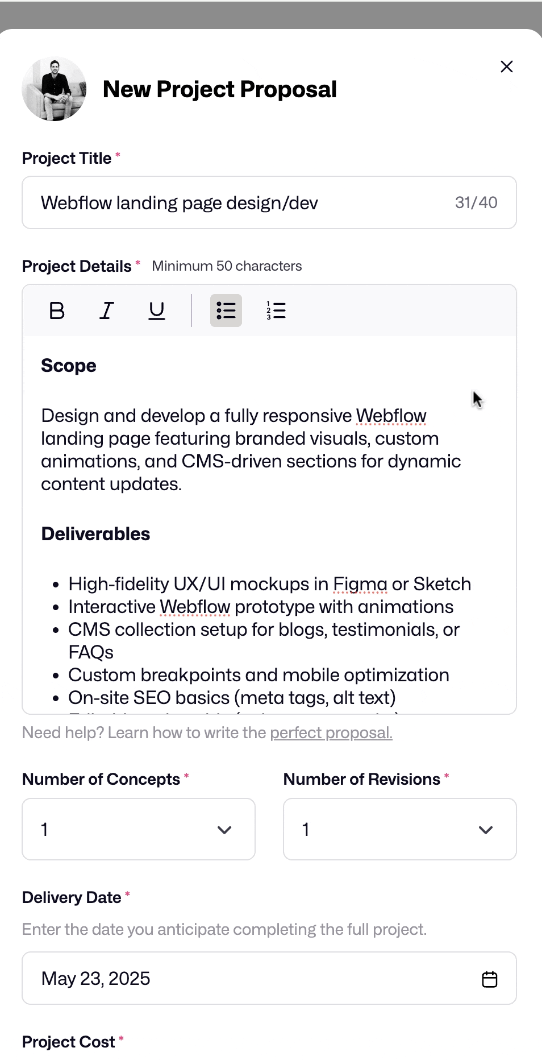Toggle italic formatting in the editor
This screenshot has height=1060, width=542.
(107, 310)
